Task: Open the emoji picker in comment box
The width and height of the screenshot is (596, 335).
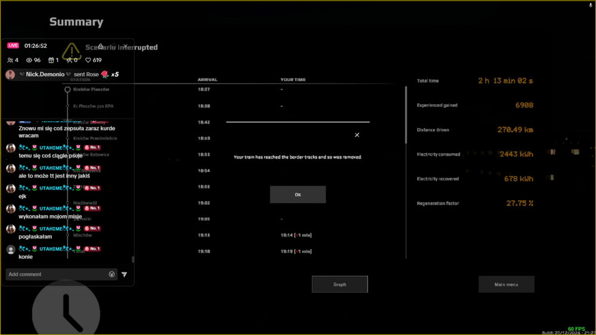Action: [x=112, y=274]
